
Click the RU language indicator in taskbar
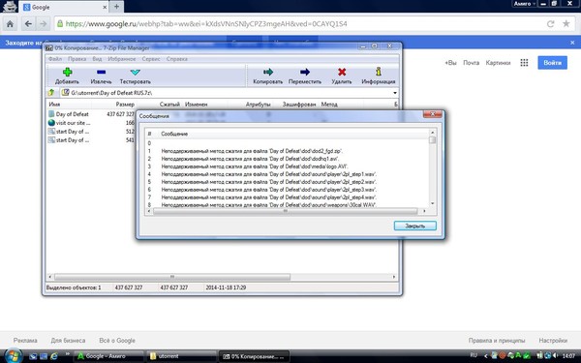pyautogui.click(x=474, y=355)
